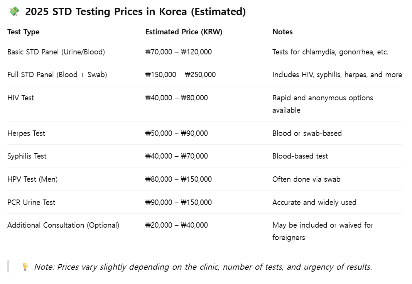Click the 'Notes' column header

tap(282, 32)
